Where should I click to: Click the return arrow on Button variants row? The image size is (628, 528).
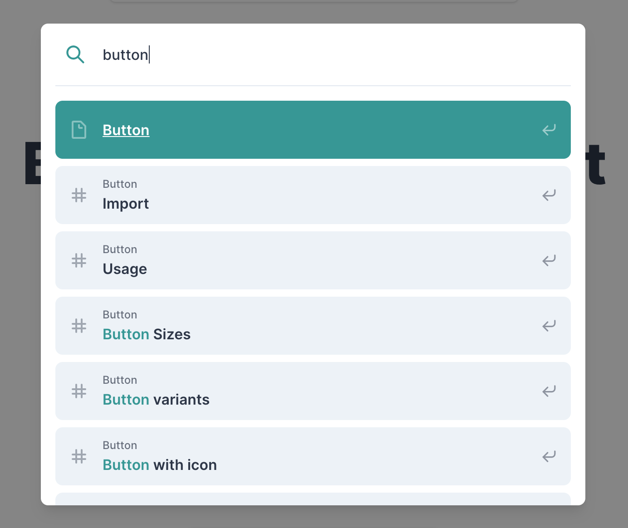pos(549,391)
